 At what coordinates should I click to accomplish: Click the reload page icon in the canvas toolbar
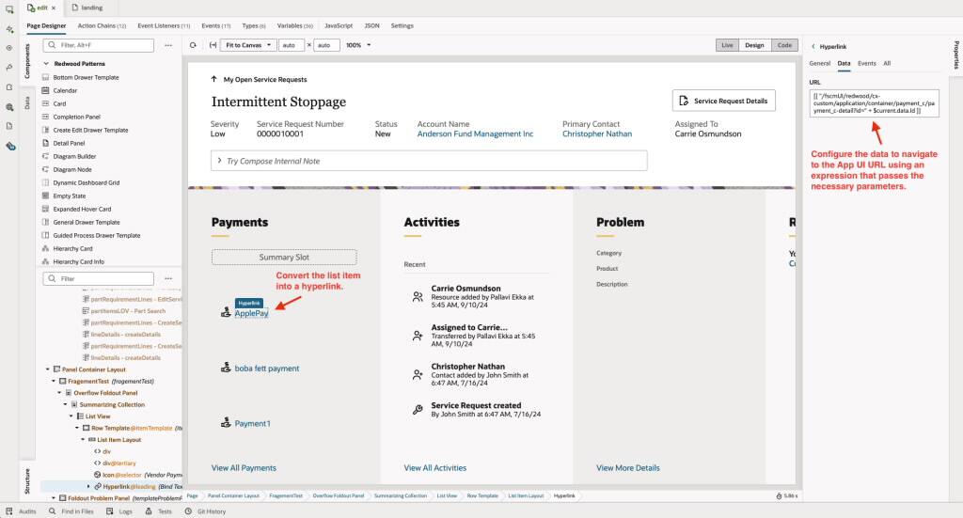193,45
